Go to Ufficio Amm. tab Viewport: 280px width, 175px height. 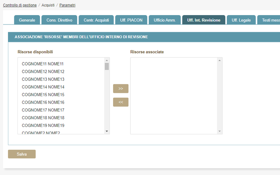(x=164, y=20)
